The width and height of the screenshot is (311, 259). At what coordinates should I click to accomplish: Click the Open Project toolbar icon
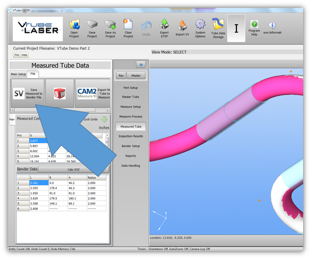74,25
